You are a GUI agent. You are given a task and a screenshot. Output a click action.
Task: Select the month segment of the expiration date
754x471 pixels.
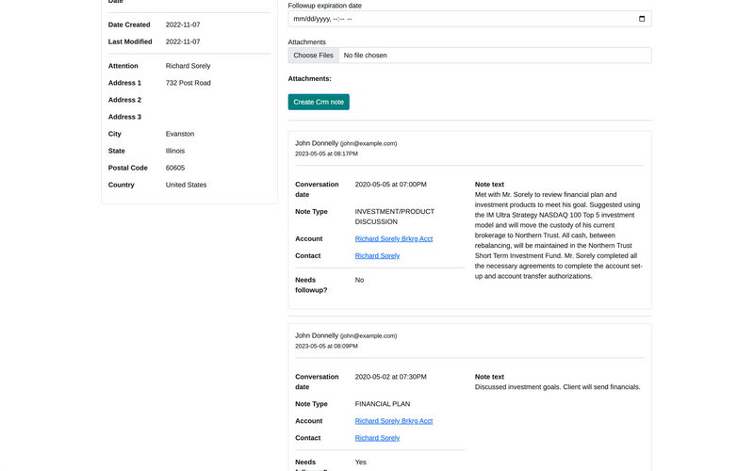pyautogui.click(x=300, y=19)
